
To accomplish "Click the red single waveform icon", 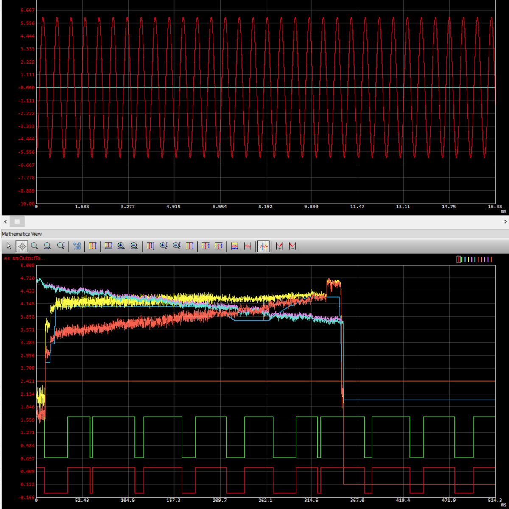I will (x=248, y=246).
